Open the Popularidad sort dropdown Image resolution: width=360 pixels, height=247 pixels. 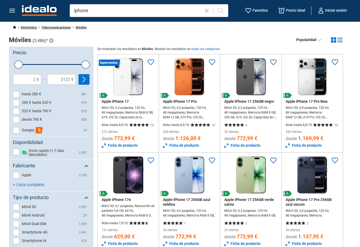click(308, 40)
